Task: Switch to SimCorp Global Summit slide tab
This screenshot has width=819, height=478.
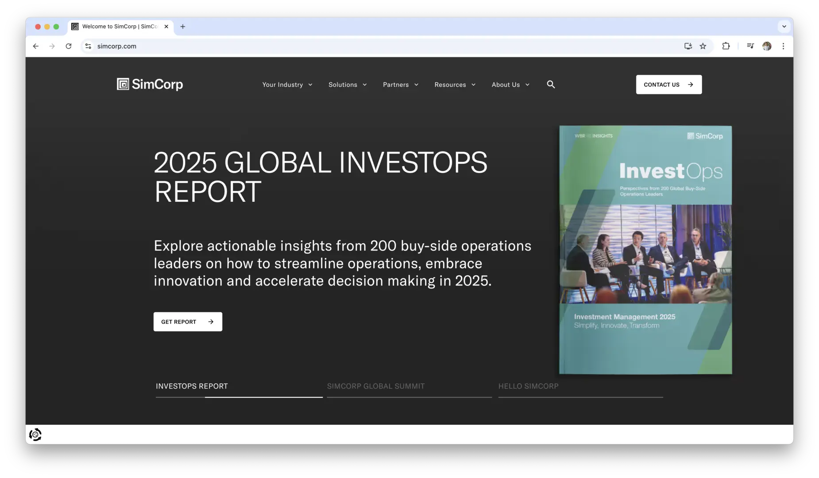Action: click(376, 386)
